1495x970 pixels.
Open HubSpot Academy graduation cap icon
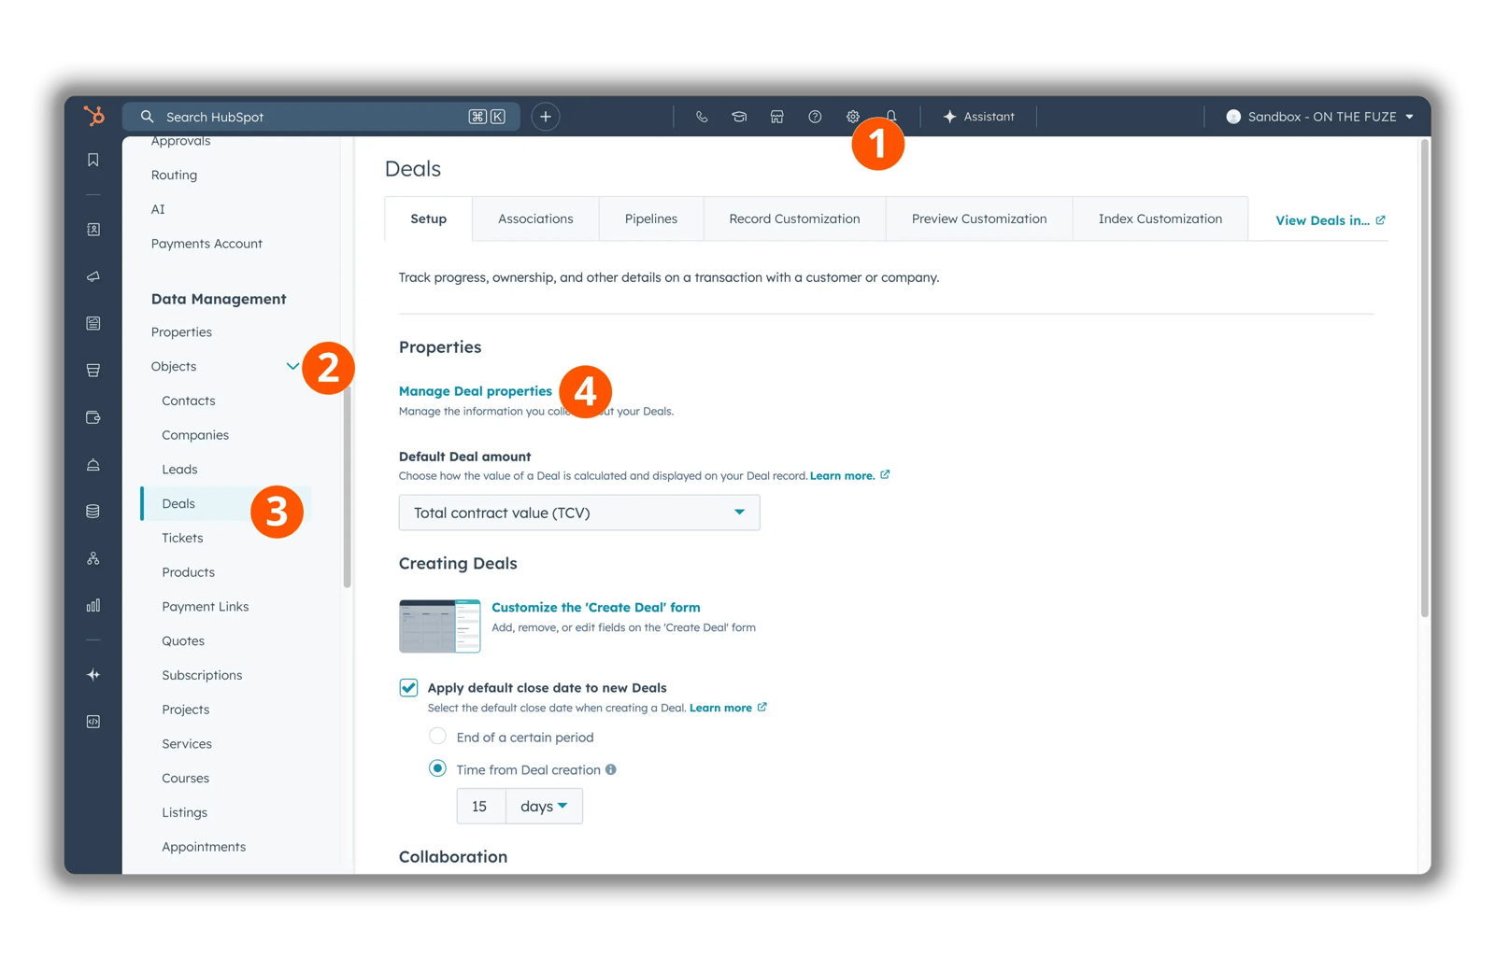click(739, 116)
